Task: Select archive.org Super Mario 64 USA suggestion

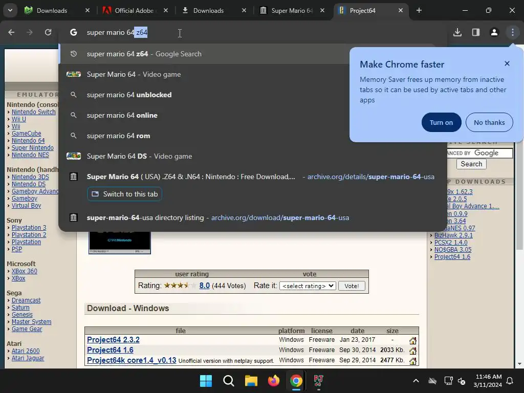Action: coord(253,177)
